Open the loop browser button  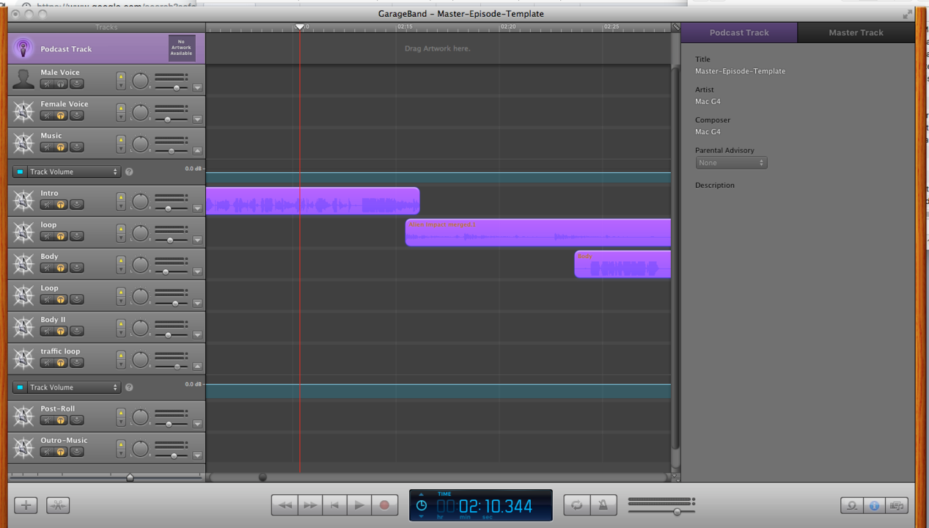point(851,505)
